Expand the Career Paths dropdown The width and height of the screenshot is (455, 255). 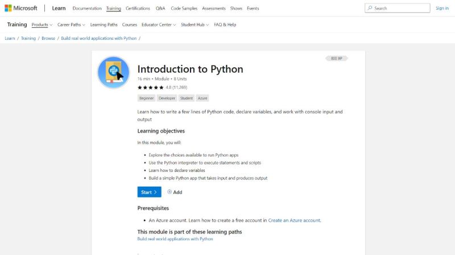click(71, 24)
